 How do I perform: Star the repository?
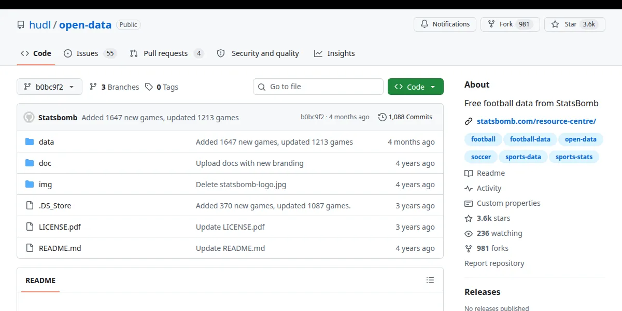point(575,24)
